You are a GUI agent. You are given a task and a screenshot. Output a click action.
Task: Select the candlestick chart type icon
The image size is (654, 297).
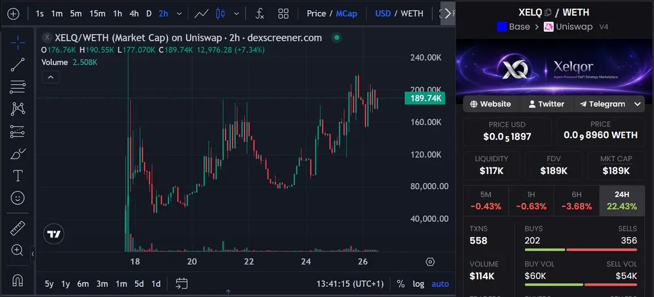tap(220, 14)
